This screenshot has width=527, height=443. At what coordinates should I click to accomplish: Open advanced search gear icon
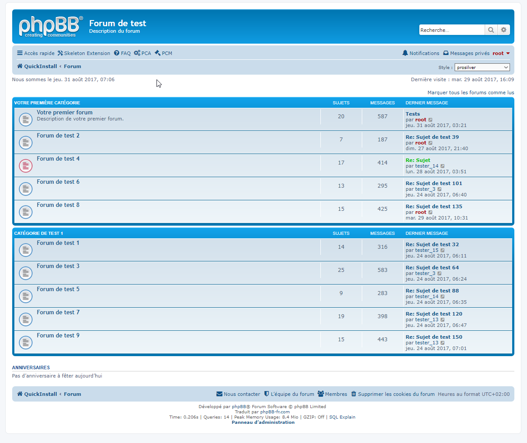(x=503, y=30)
